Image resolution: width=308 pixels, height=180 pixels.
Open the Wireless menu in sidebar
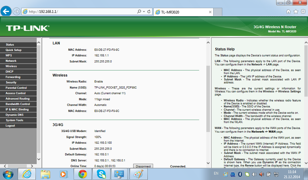point(11,66)
